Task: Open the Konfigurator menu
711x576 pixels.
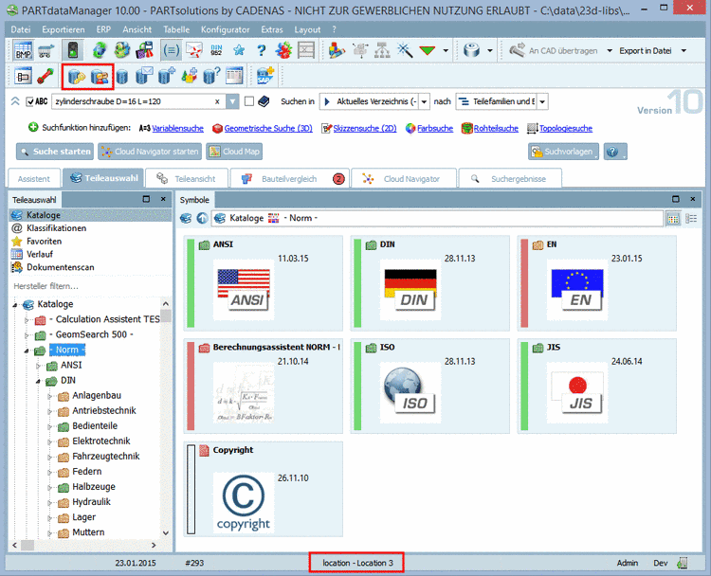Action: click(226, 29)
